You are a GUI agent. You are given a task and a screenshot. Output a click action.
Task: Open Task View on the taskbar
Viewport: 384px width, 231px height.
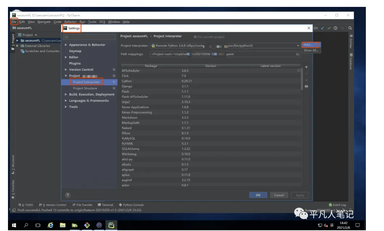(38, 225)
